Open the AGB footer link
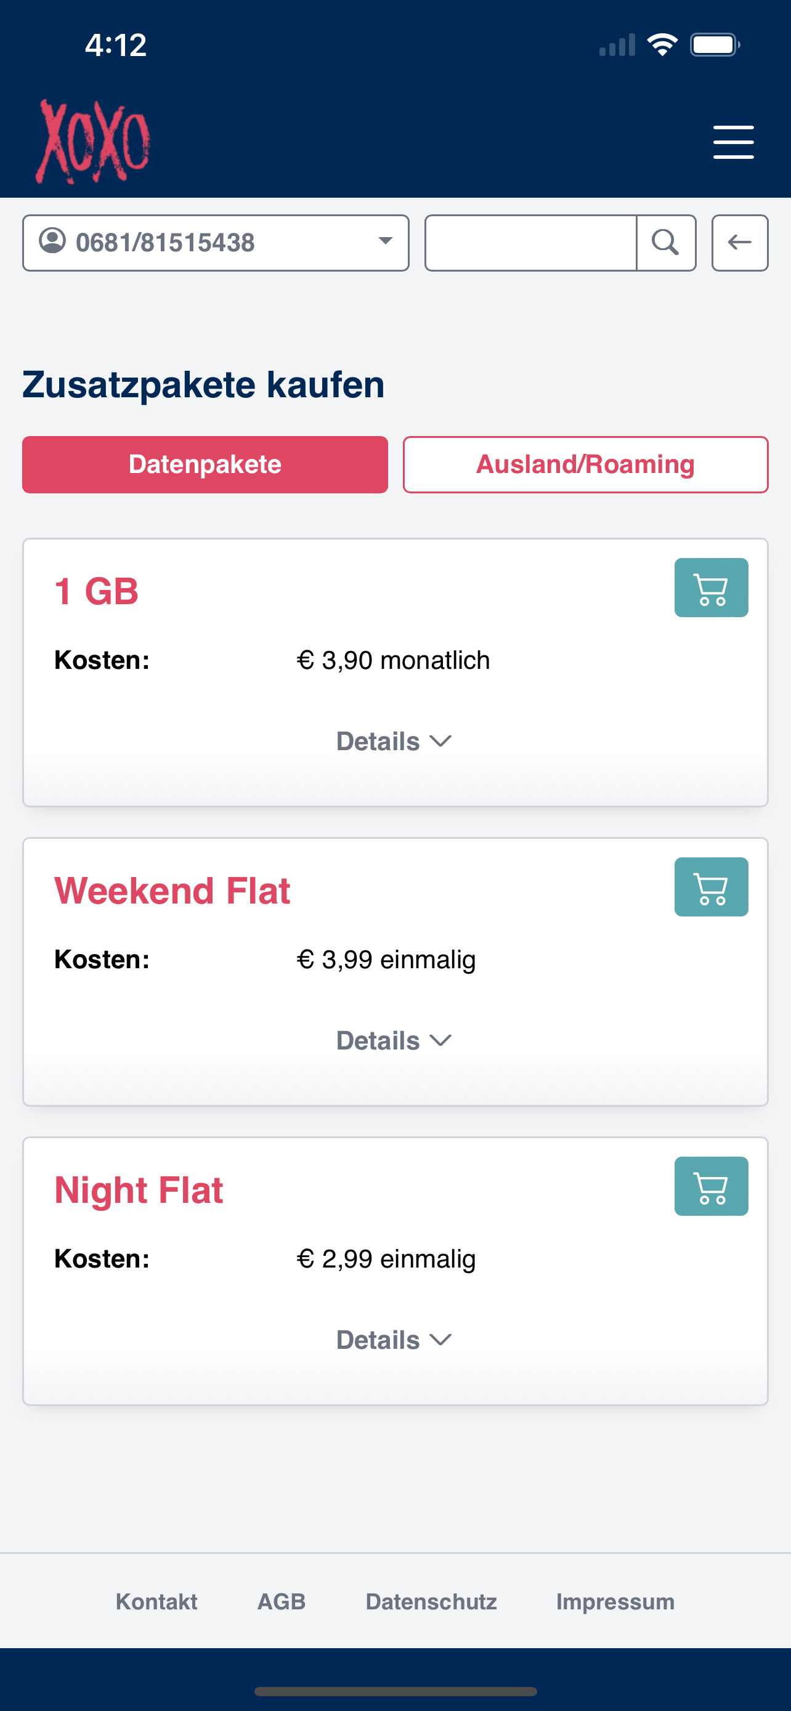 tap(282, 1602)
